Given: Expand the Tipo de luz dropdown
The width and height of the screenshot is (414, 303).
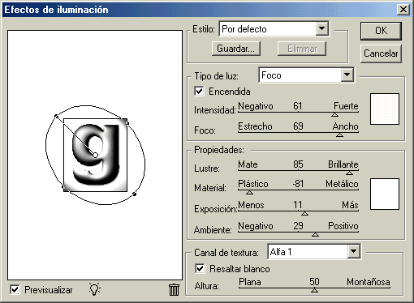Looking at the screenshot, I should point(347,75).
